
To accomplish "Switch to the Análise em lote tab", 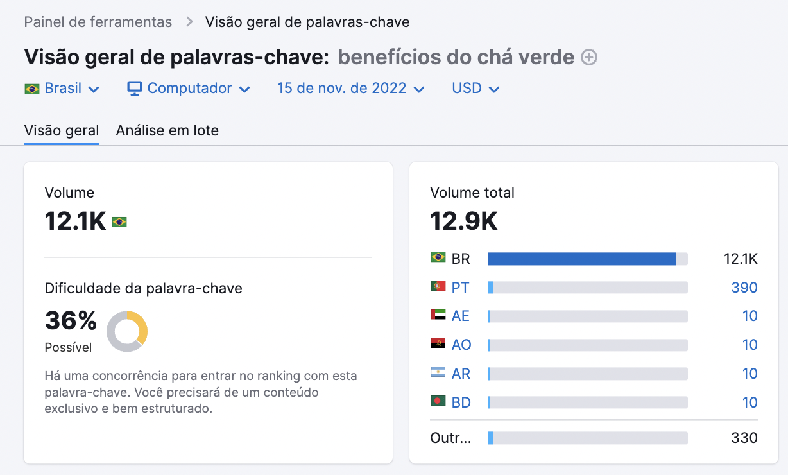I will [x=167, y=130].
